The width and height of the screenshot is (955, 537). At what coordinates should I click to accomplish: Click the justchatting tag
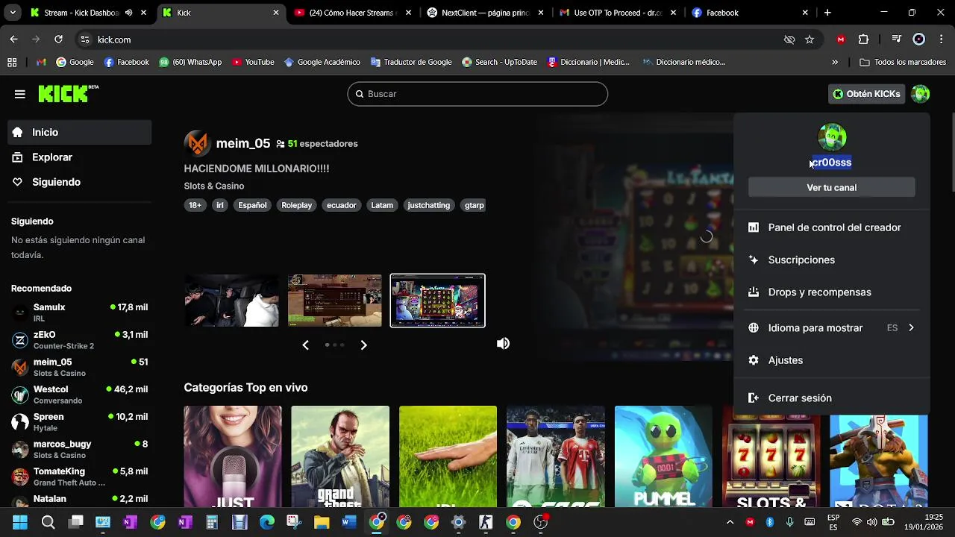428,205
